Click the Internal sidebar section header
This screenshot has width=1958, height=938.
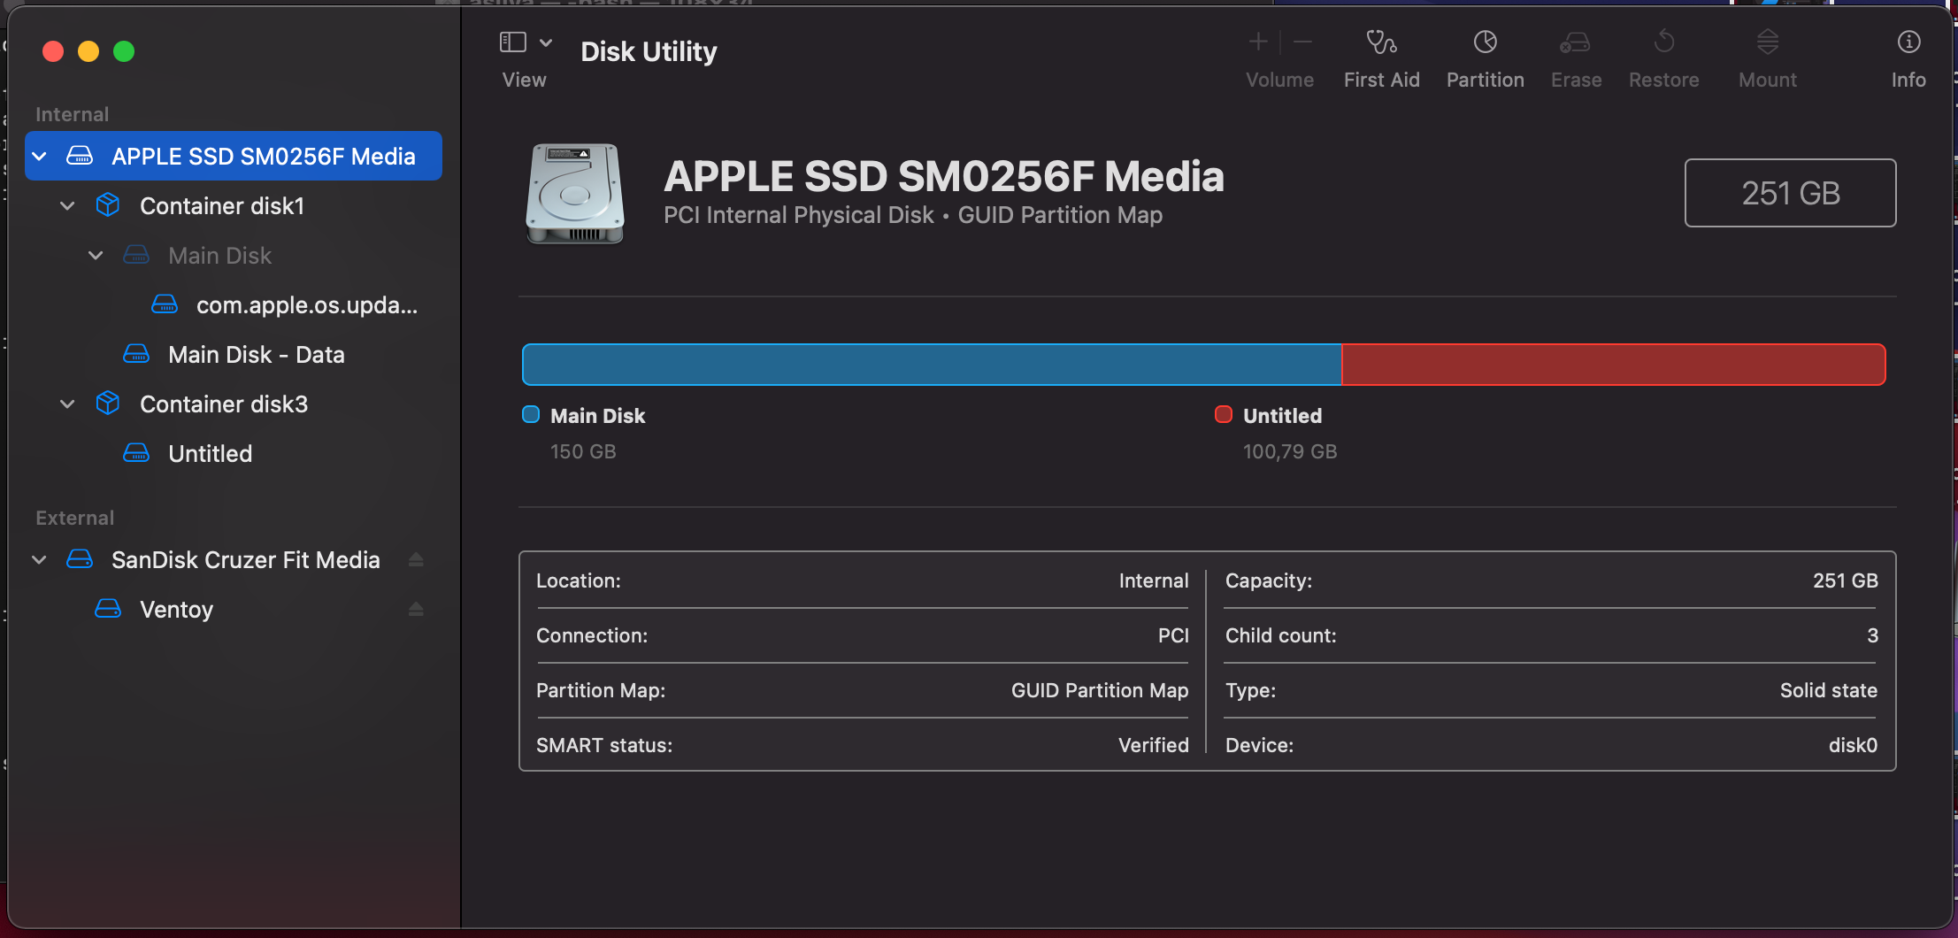tap(72, 114)
